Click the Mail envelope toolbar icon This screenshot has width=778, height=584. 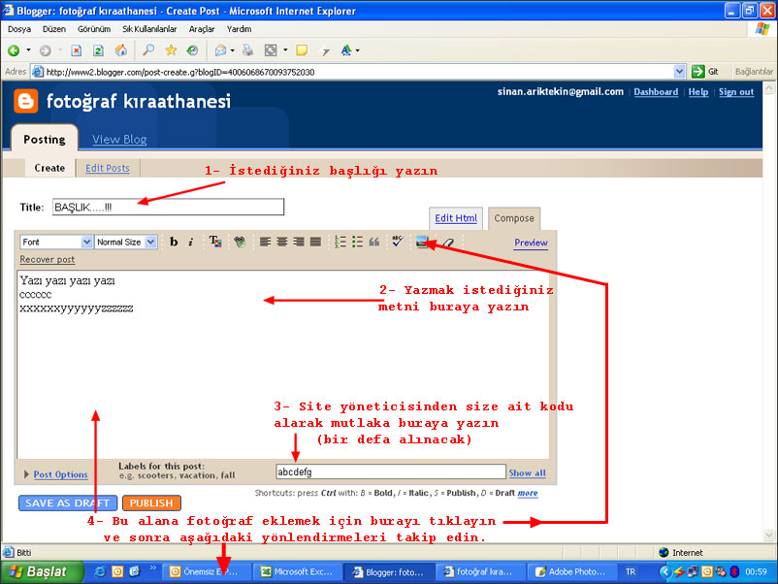click(220, 50)
